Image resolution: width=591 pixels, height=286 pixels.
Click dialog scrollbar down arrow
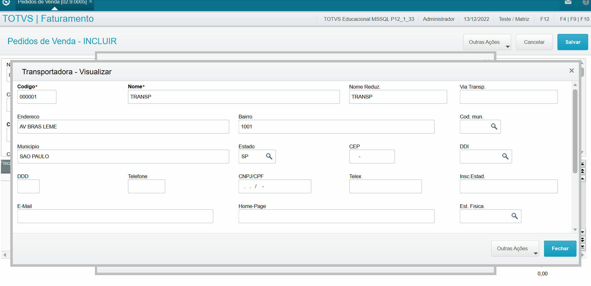(575, 230)
